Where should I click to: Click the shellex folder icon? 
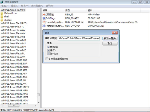pos(2,20)
